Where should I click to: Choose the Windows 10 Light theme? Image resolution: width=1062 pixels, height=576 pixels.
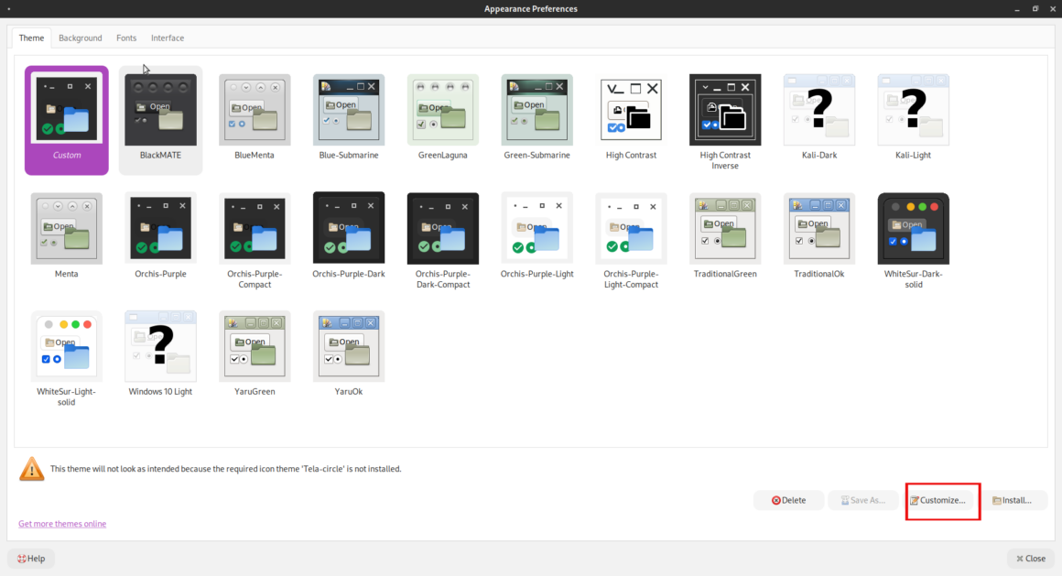tap(160, 346)
